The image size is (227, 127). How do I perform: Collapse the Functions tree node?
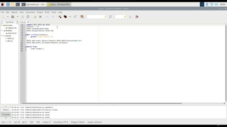(x=2, y=25)
